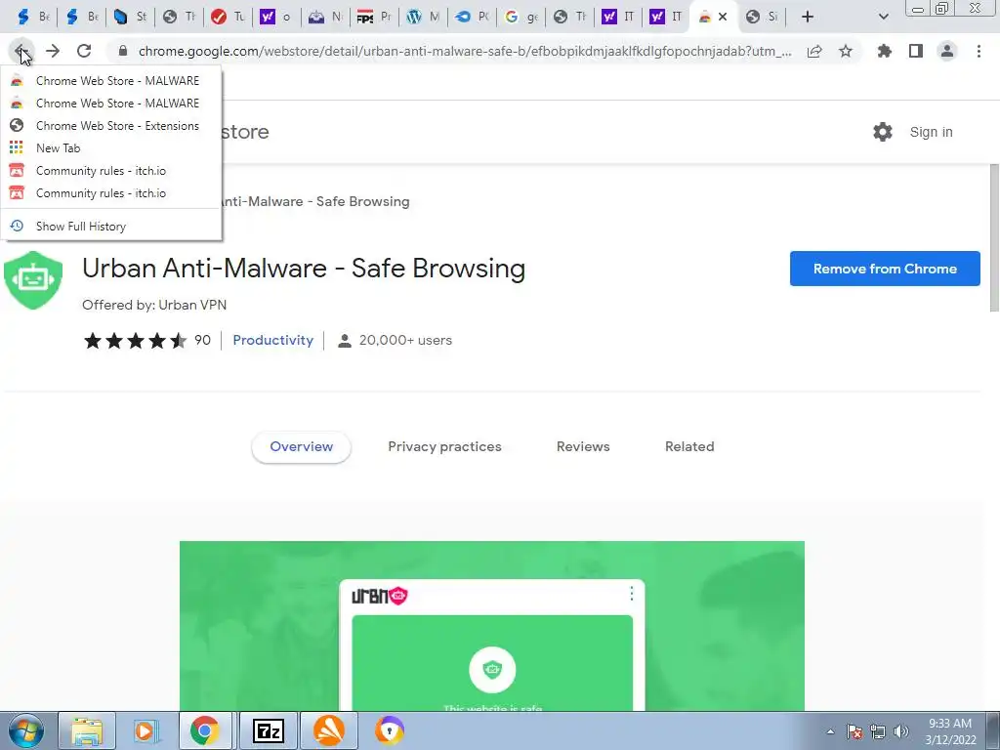Viewport: 1000px width, 750px height.
Task: Open the Productivity category link
Action: click(273, 340)
